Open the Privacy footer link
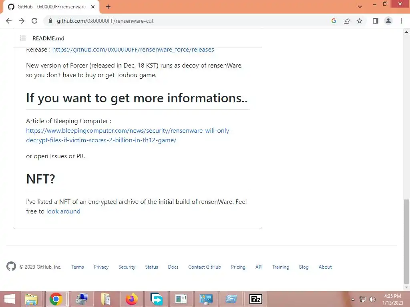The height and width of the screenshot is (307, 410). pyautogui.click(x=101, y=267)
